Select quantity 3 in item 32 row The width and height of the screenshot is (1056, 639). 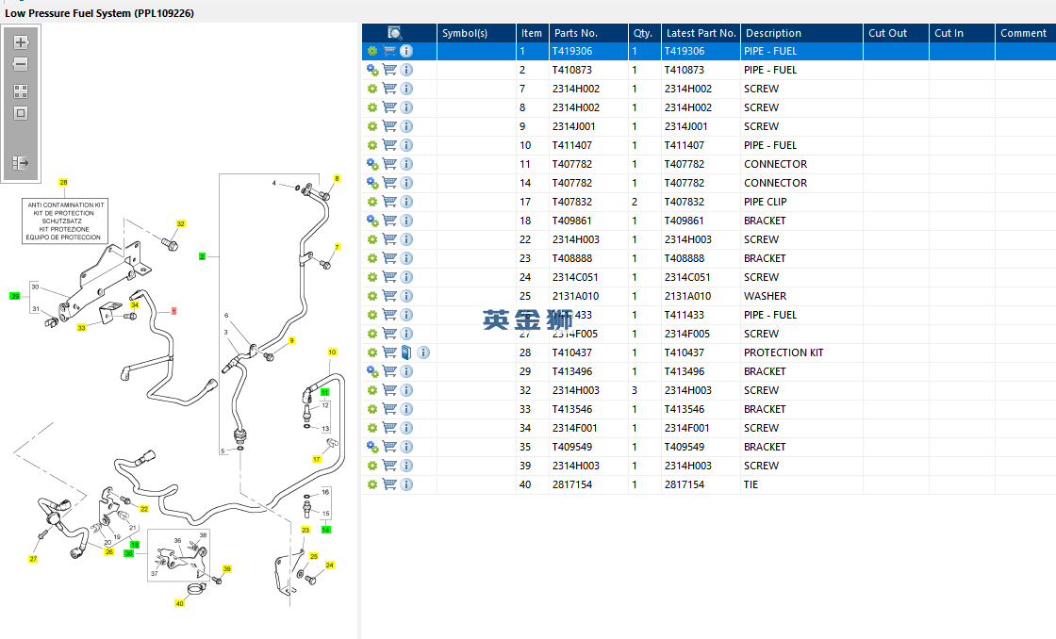point(645,390)
